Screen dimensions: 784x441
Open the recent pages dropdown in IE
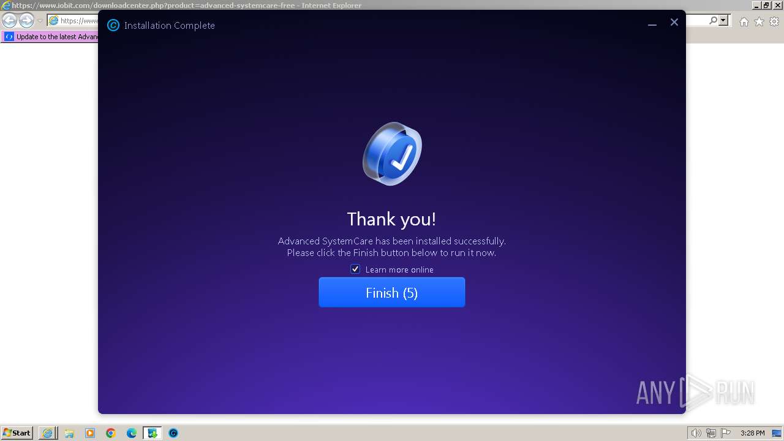40,21
